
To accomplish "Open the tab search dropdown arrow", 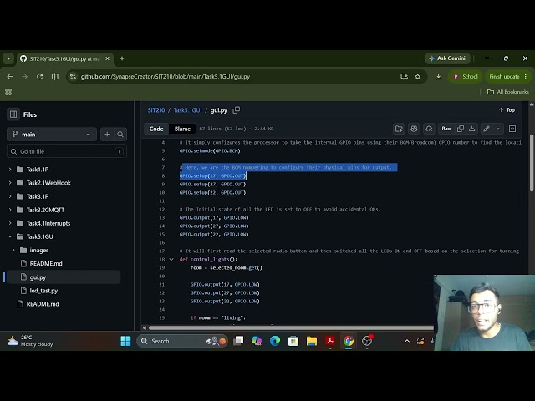I will (x=8, y=58).
